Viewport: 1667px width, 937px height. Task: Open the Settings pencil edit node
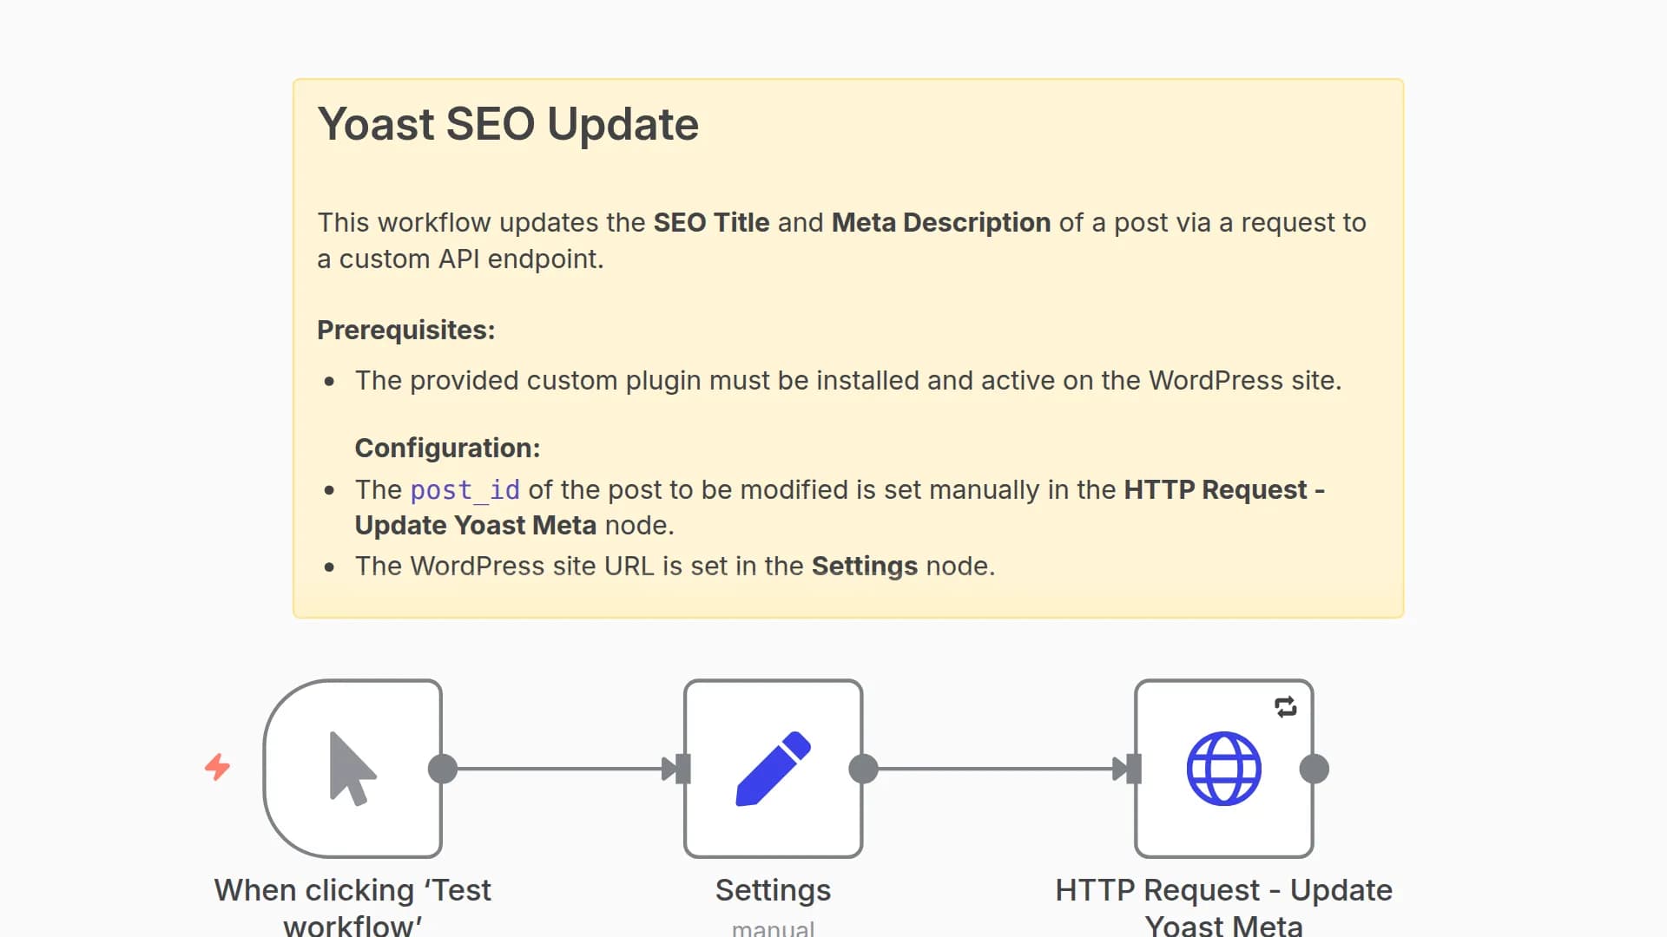(x=773, y=769)
